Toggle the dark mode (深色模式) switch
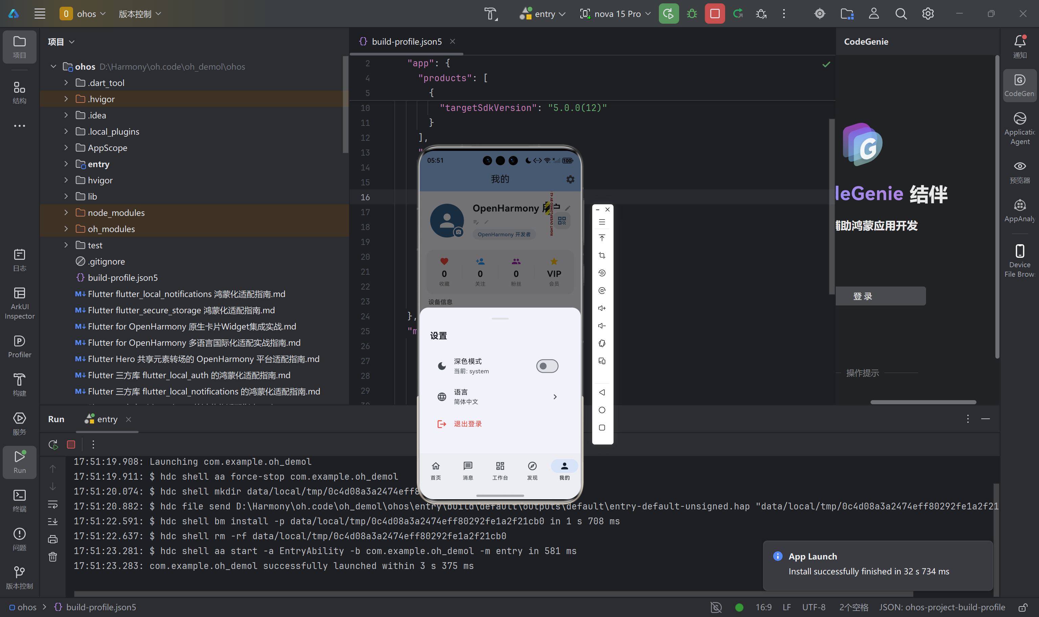The image size is (1039, 617). (x=547, y=366)
